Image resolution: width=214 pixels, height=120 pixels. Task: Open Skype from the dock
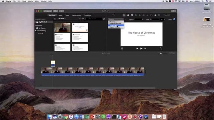pos(119,117)
